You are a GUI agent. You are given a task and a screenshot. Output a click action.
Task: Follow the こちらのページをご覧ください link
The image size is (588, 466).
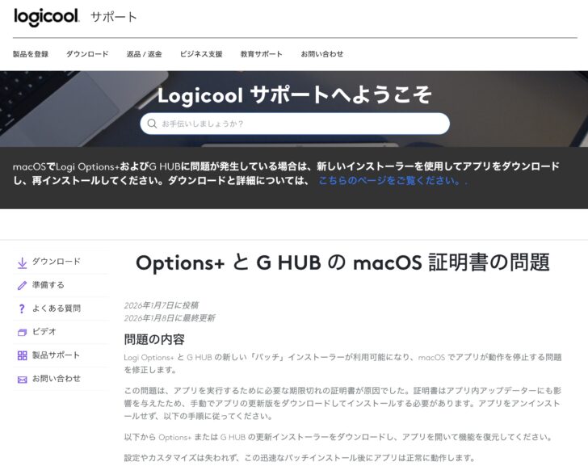tap(389, 181)
